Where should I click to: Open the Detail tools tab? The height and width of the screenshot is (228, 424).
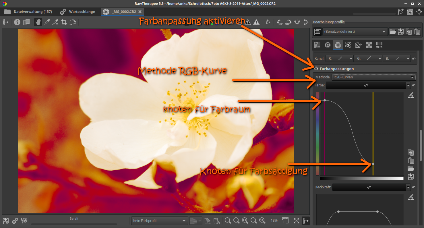[x=328, y=45]
